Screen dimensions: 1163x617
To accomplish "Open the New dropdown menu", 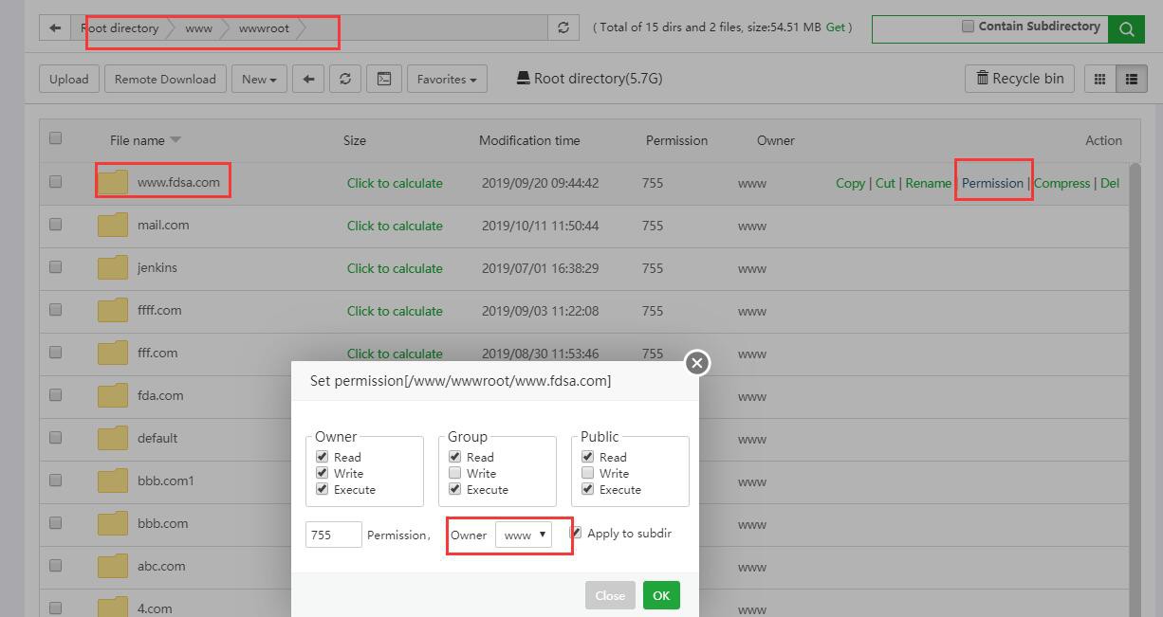I will 258,79.
